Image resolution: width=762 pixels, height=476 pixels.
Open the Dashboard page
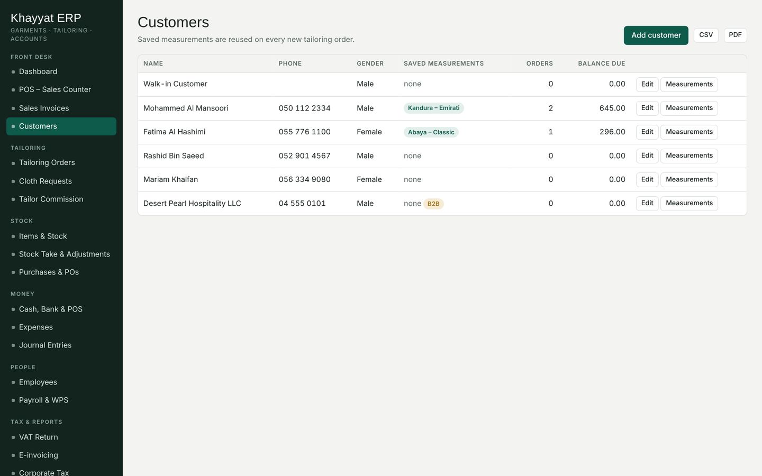coord(61,71)
